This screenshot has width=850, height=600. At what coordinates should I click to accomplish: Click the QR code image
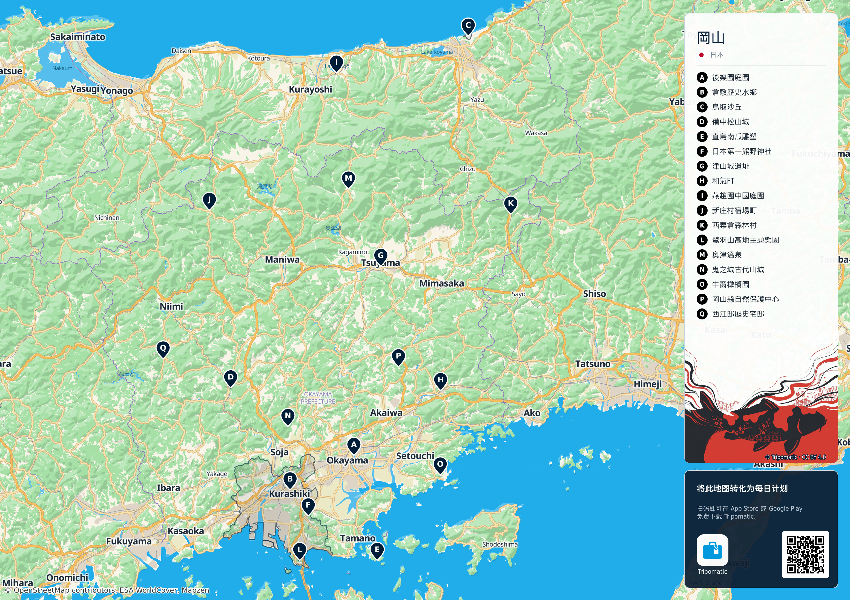click(x=805, y=554)
